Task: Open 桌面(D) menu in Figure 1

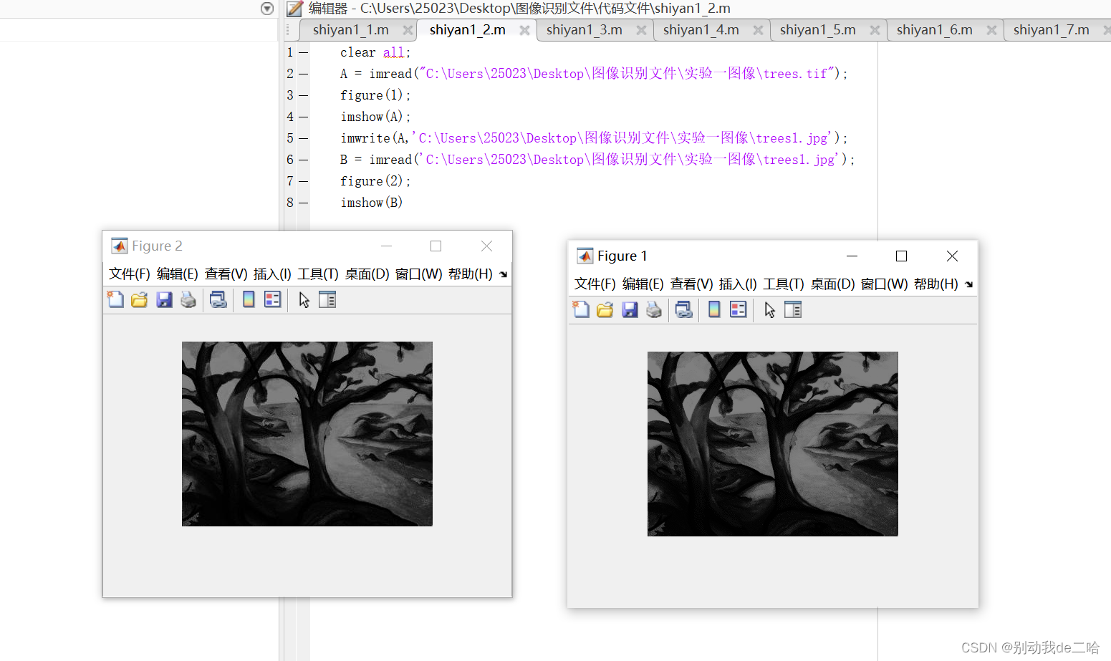Action: (x=833, y=284)
